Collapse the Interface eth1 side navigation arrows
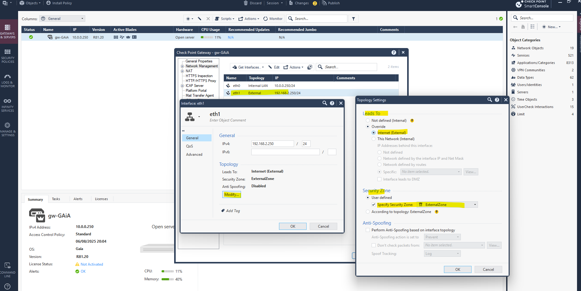 click(183, 131)
